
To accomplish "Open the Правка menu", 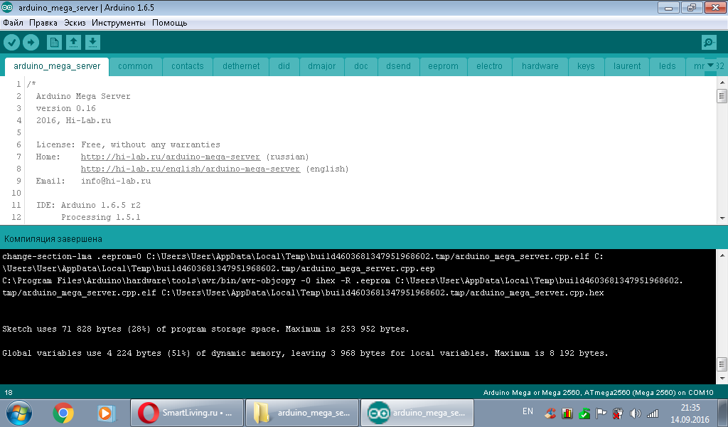I will 43,23.
